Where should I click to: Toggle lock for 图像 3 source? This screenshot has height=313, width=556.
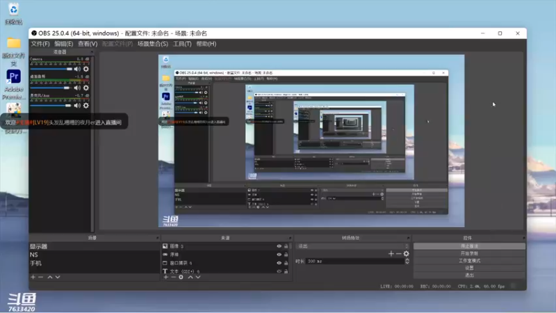click(286, 246)
